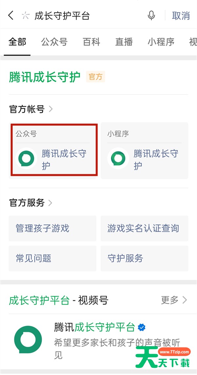
Task: Open 常见问题 service button
Action: pyautogui.click(x=53, y=258)
